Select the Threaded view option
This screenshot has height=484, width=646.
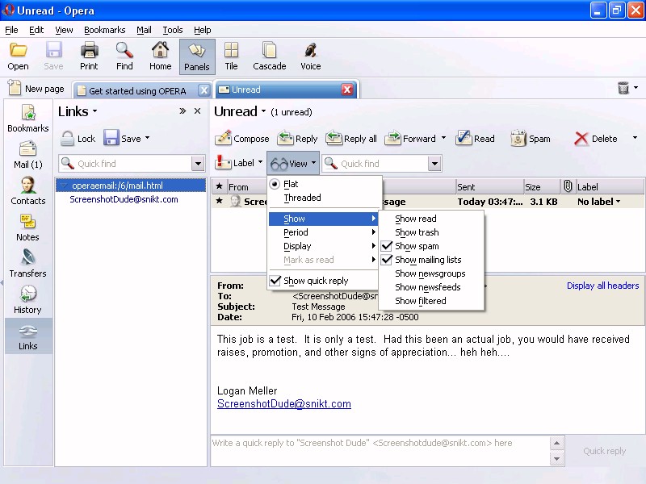(x=302, y=198)
